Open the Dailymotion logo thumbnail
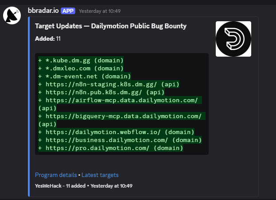The image size is (276, 200). (x=233, y=39)
